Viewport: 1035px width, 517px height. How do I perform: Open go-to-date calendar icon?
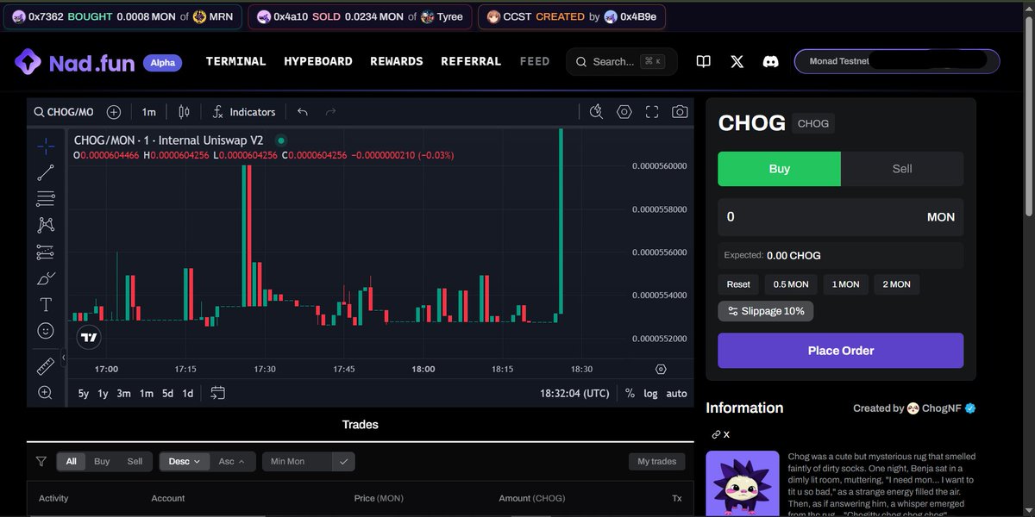point(218,393)
